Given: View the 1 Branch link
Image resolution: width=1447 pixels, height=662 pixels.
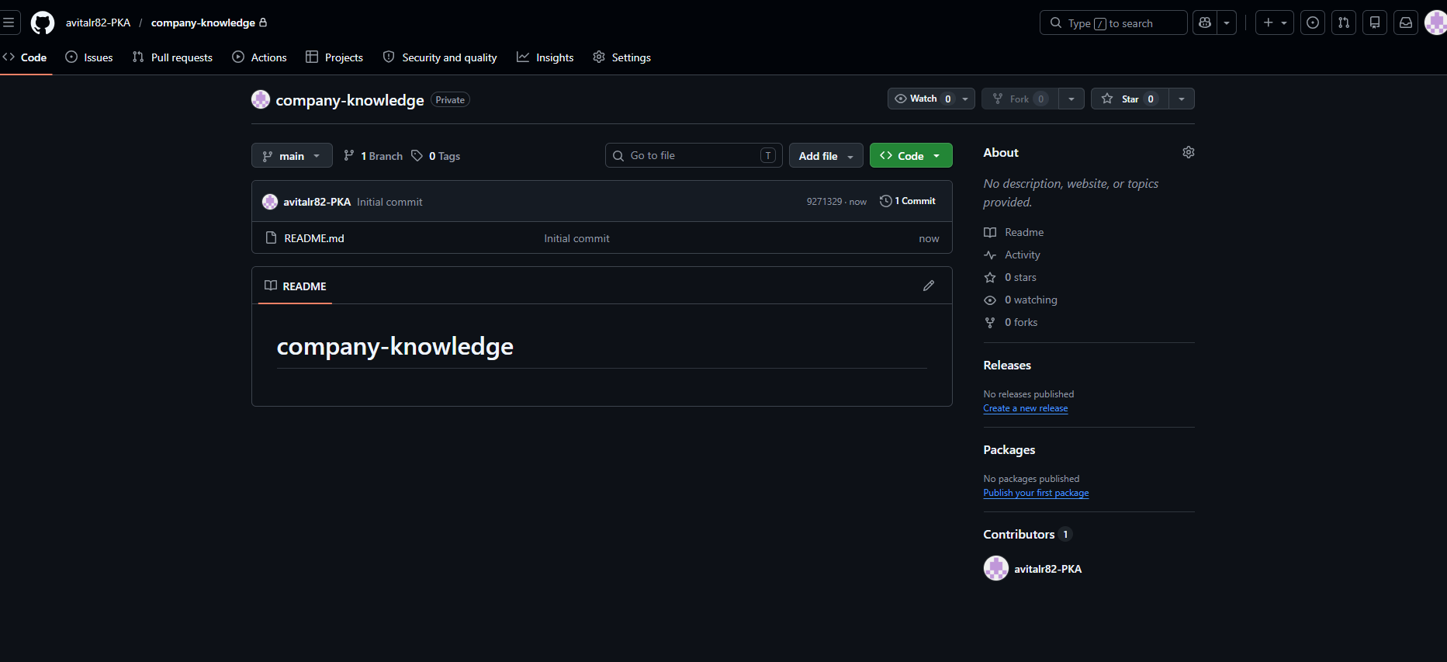Looking at the screenshot, I should tap(373, 156).
